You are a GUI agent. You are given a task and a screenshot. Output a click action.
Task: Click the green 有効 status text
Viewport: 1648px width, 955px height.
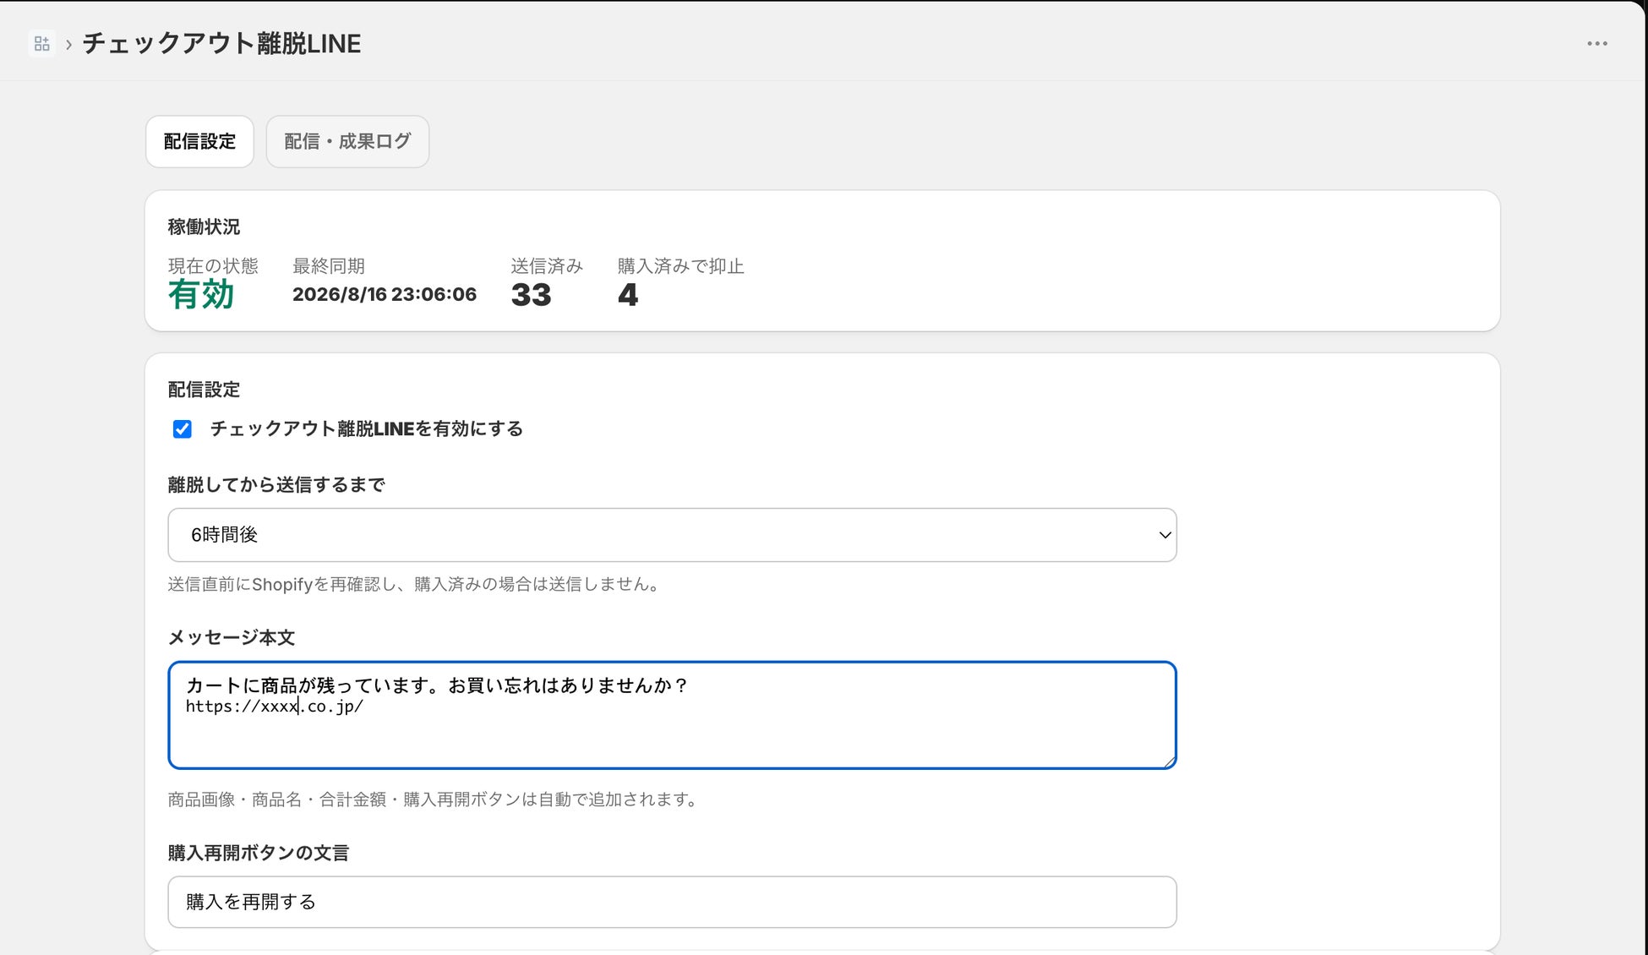(x=201, y=295)
